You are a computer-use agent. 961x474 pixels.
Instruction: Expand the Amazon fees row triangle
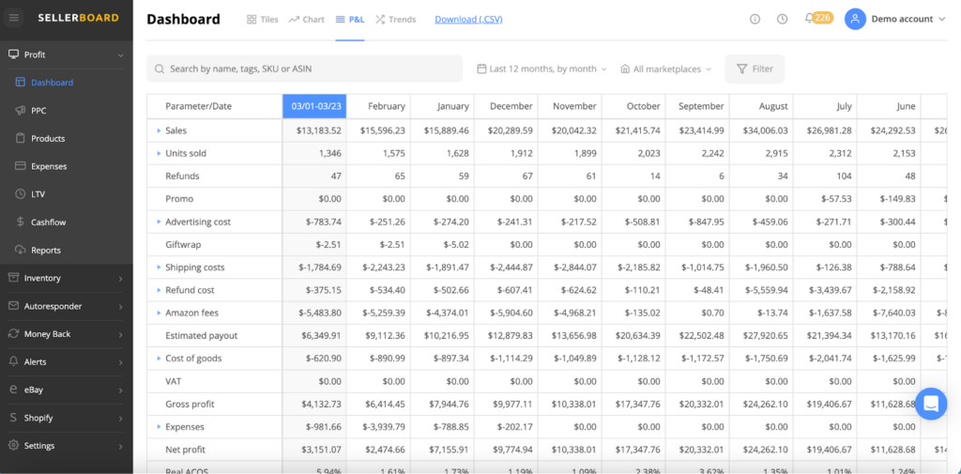[158, 313]
